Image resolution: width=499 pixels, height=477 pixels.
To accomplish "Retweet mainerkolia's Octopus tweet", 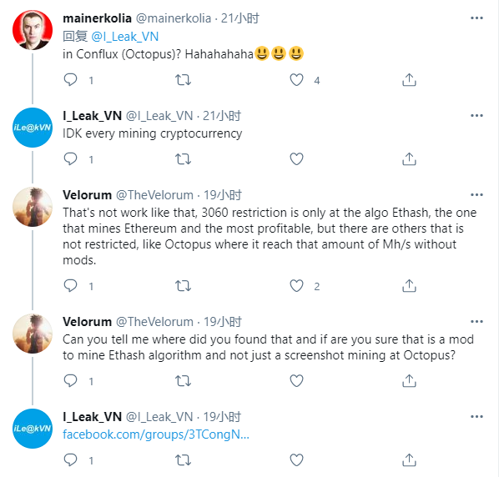I will [183, 80].
